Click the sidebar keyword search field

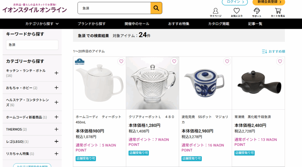pyautogui.click(x=32, y=45)
